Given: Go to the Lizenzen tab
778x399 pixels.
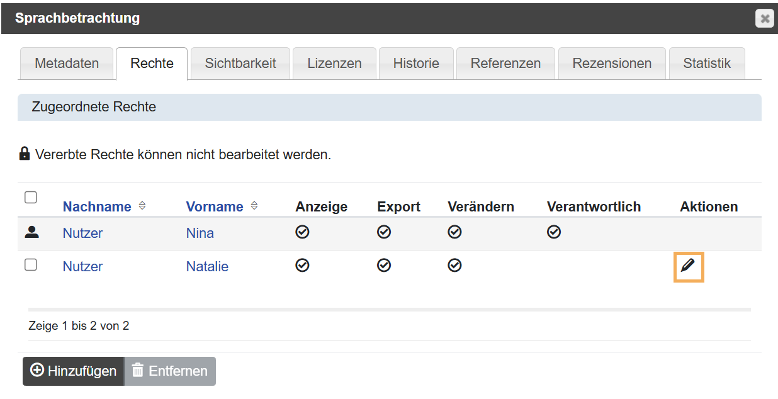Looking at the screenshot, I should pos(334,64).
